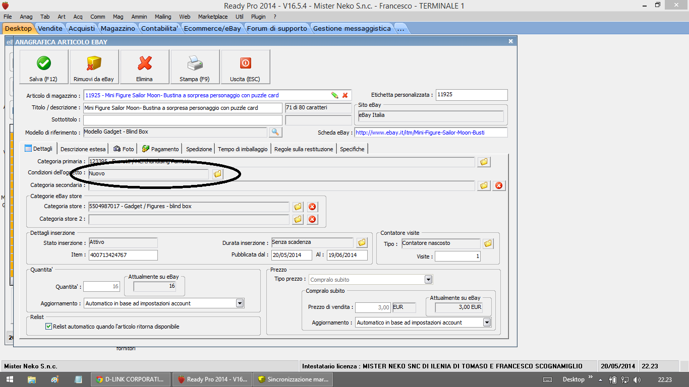Close the Anagrafica Articolo eBay dialog
This screenshot has width=689, height=387.
coord(510,41)
